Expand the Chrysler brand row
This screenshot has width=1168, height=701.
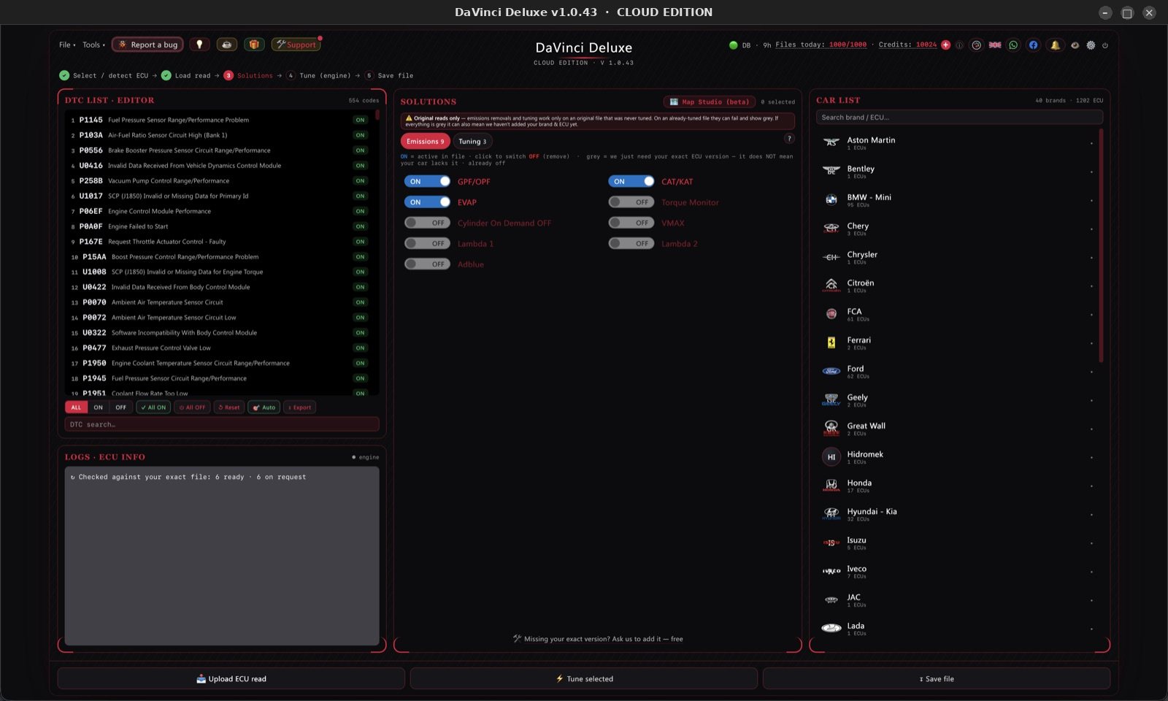click(958, 257)
